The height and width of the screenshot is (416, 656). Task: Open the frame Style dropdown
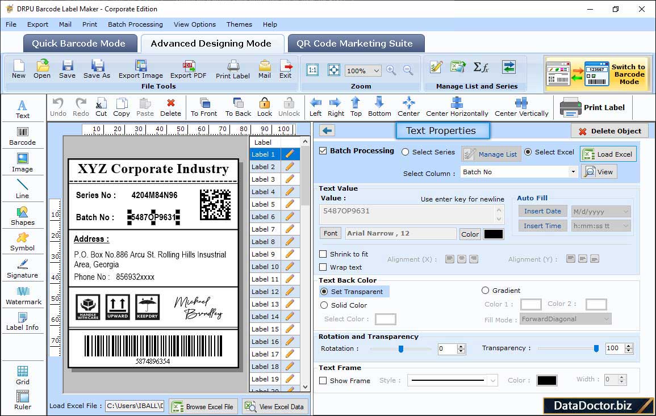(493, 380)
